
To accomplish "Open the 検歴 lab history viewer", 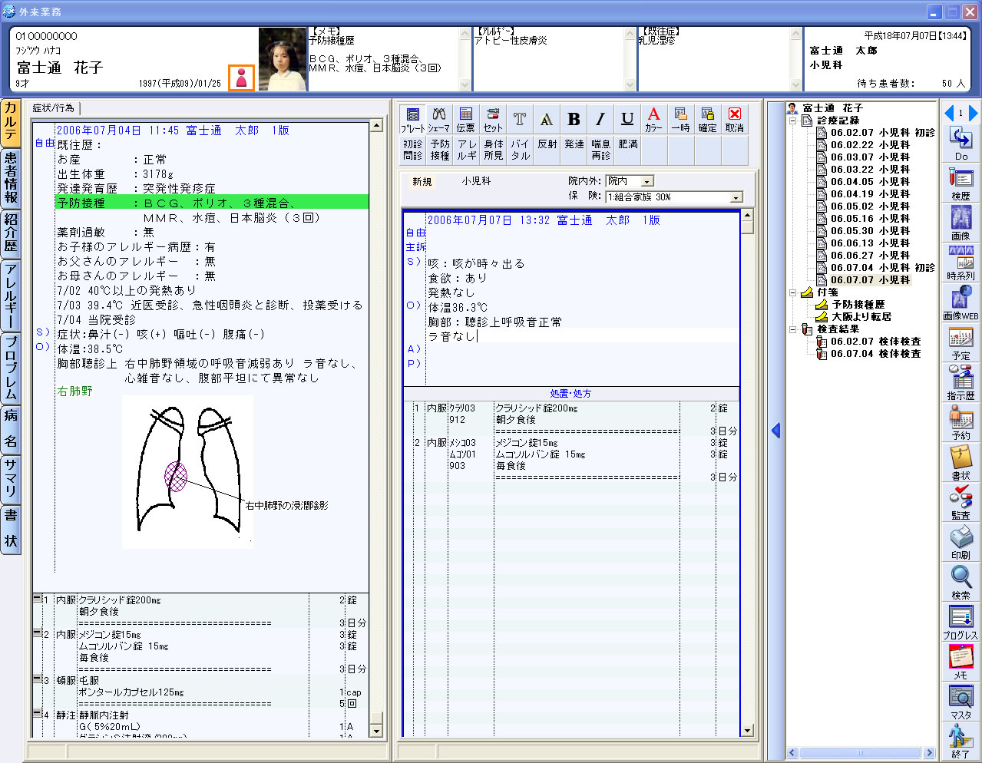I will [961, 183].
